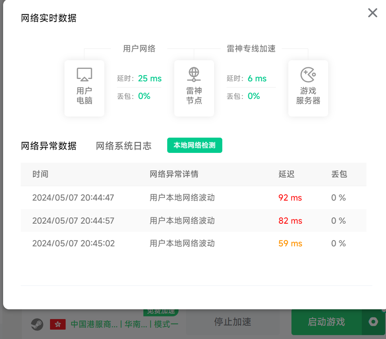Open the 网络系统日志 tab
Screen dimensions: 386x339
pos(123,146)
